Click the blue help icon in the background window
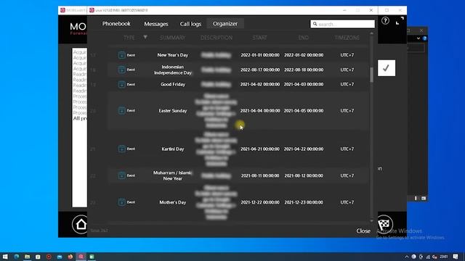 424,38
